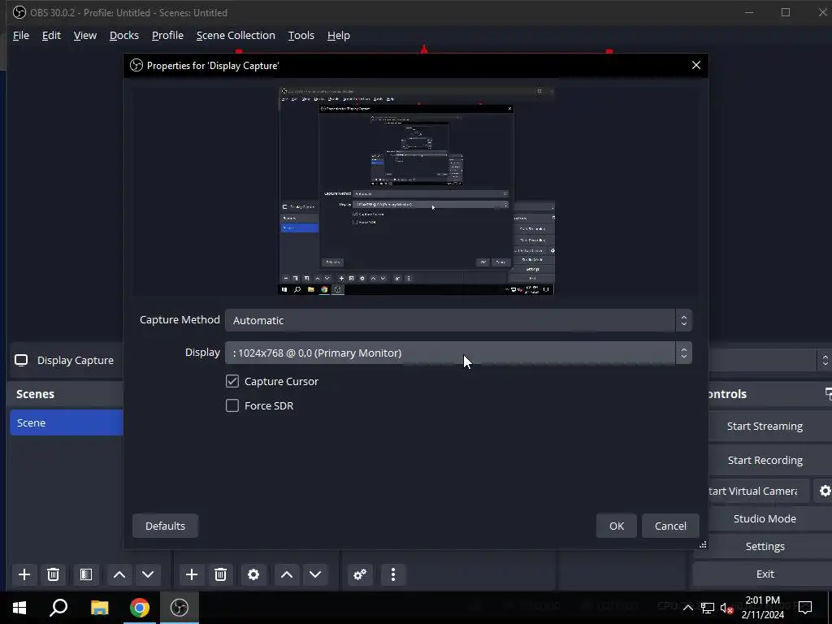Open scene filters icon in Scenes toolbar
The width and height of the screenshot is (832, 624).
click(x=86, y=574)
